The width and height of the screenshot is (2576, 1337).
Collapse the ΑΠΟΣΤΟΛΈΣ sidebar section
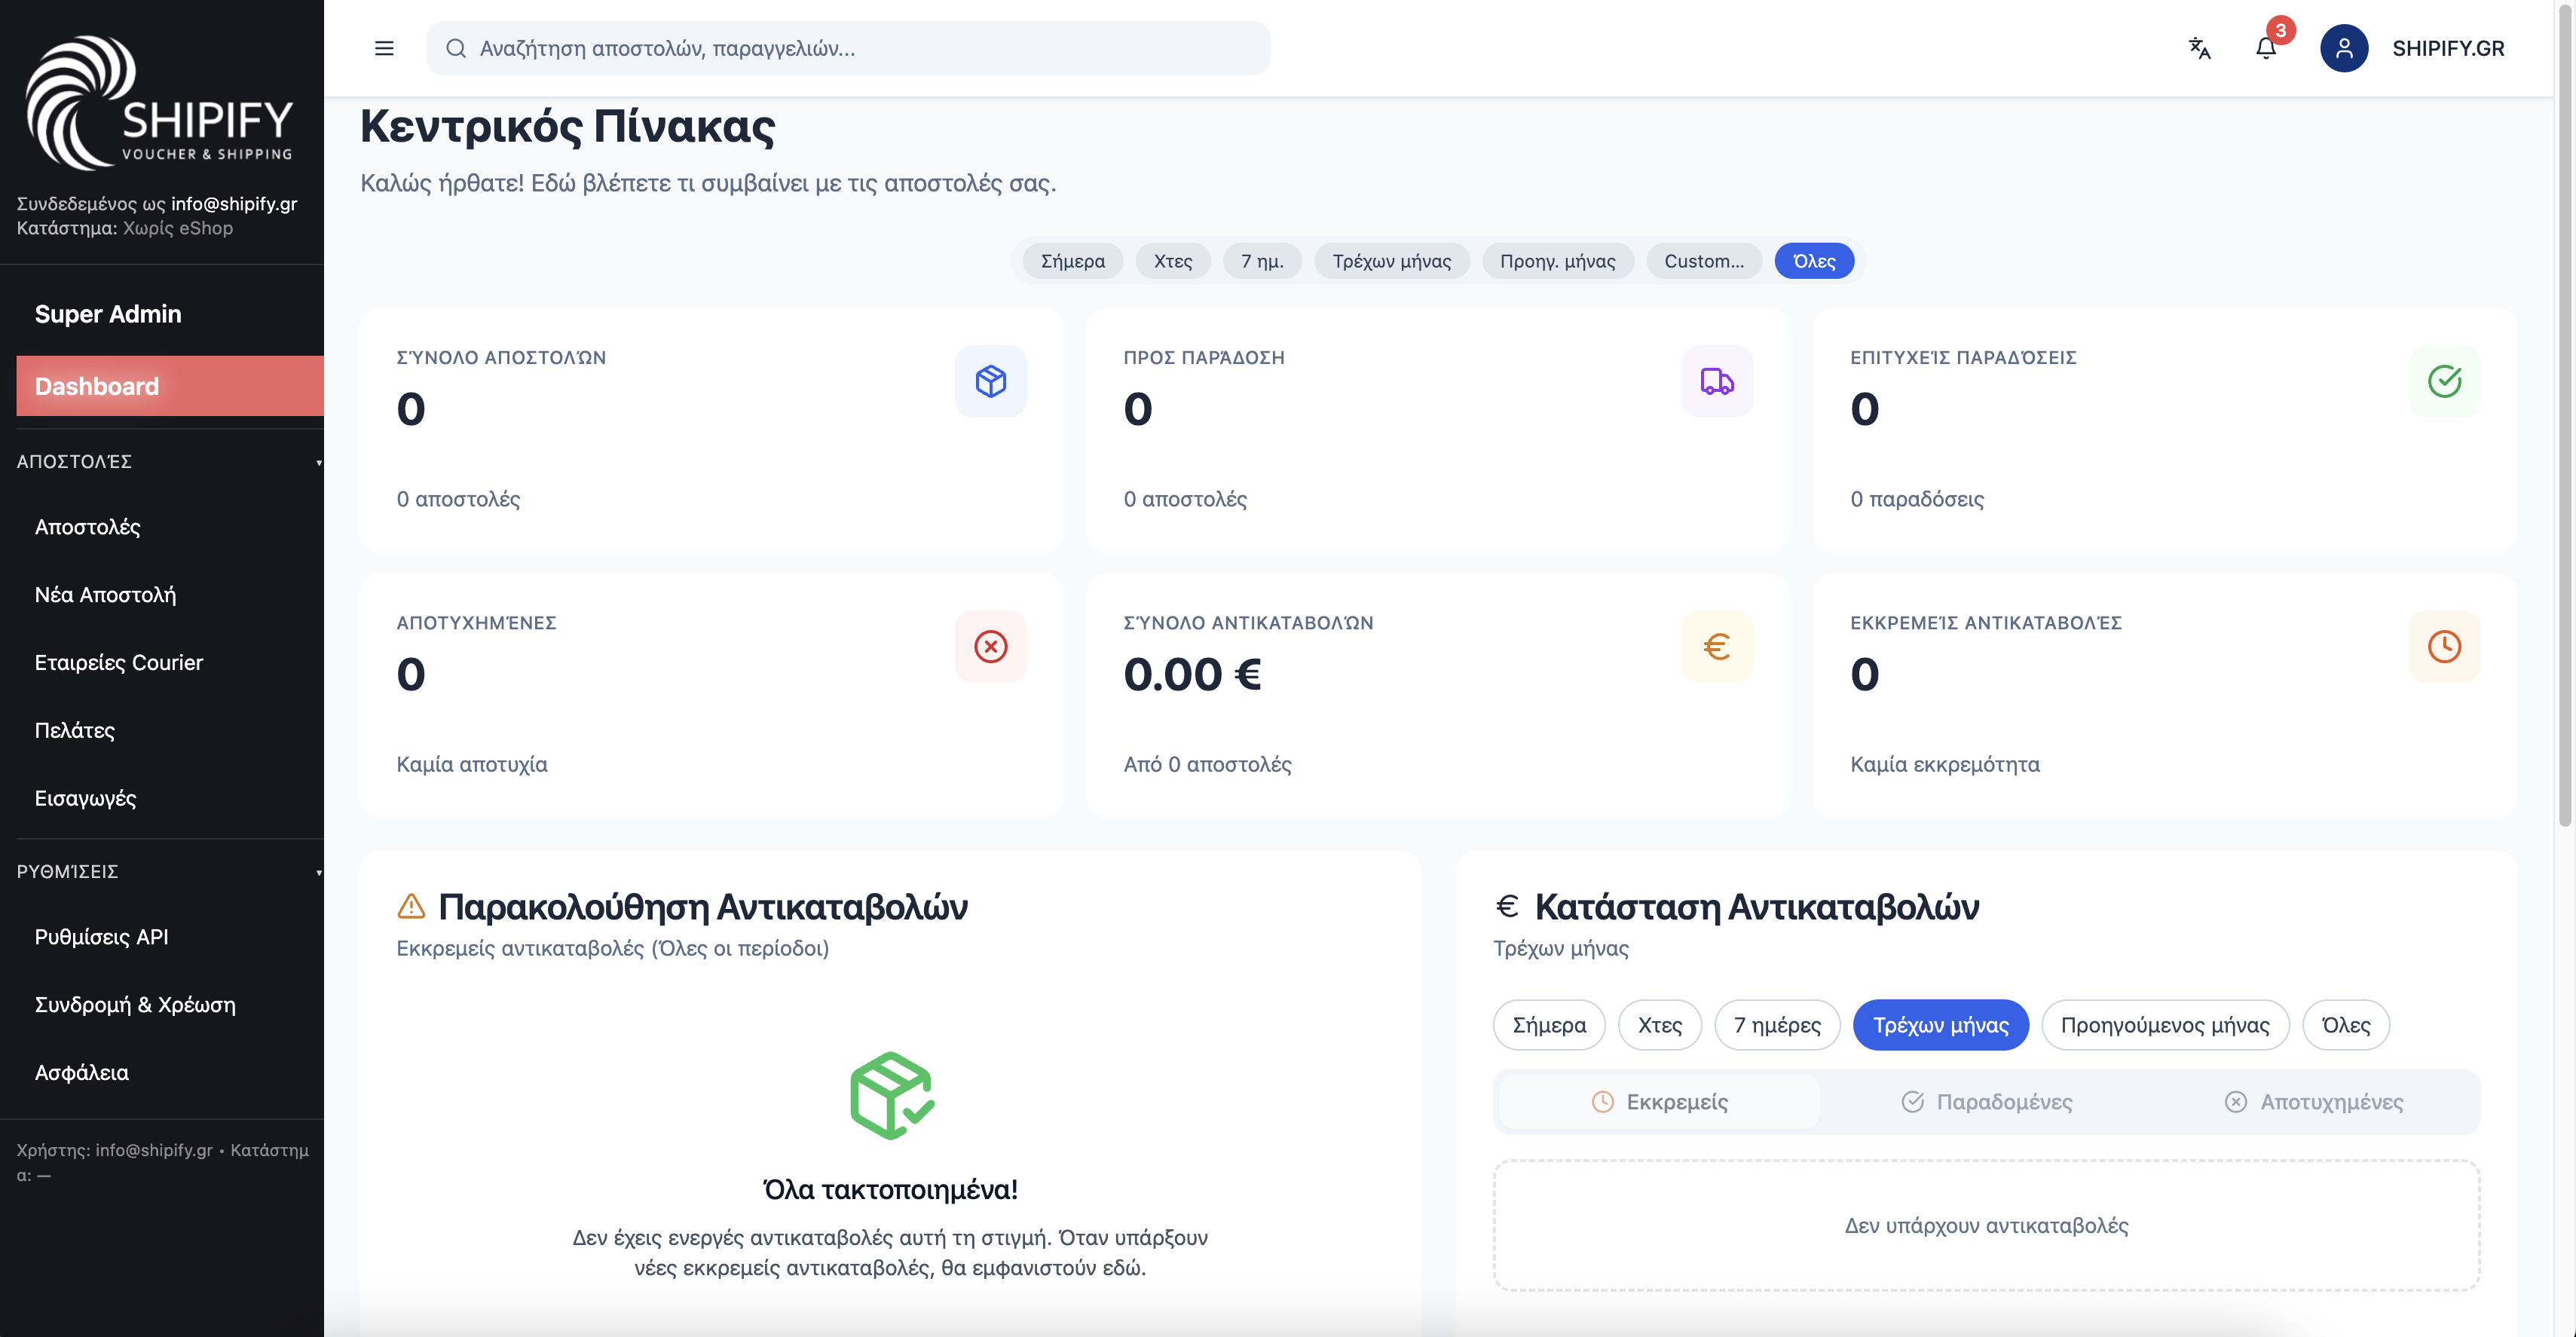click(x=318, y=462)
